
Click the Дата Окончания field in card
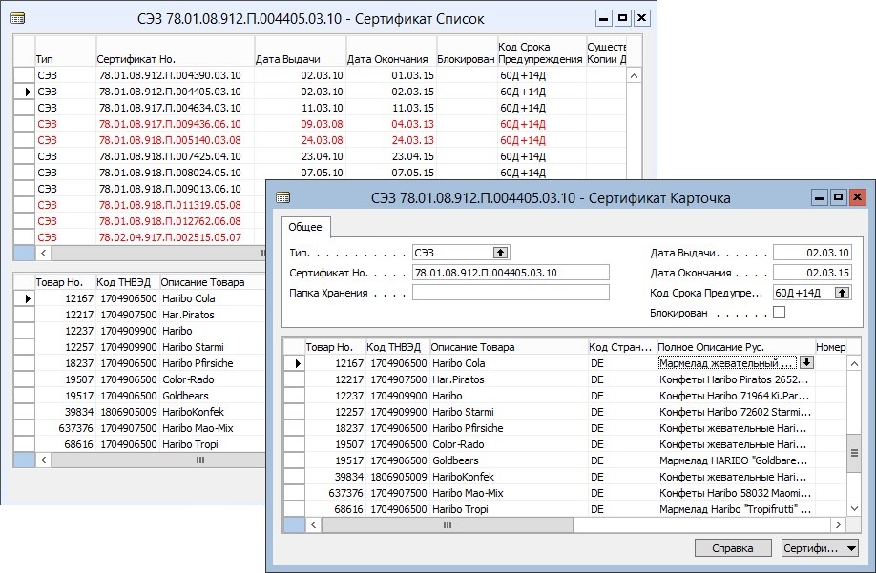(x=812, y=273)
